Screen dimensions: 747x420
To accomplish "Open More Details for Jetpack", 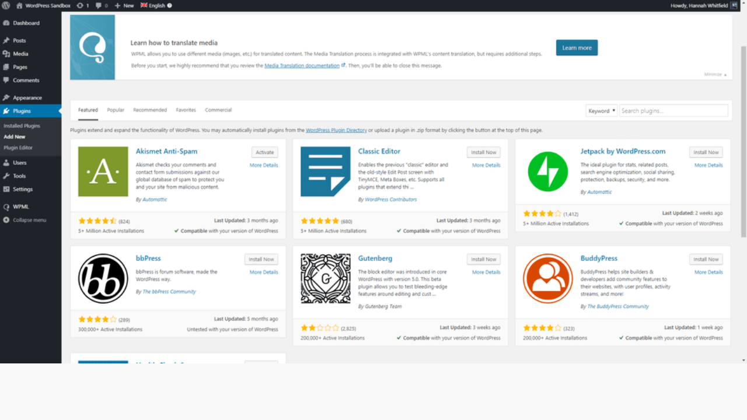I will coord(708,165).
